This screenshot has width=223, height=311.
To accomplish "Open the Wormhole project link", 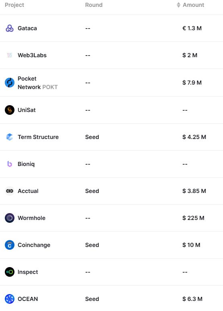I will 31,218.
